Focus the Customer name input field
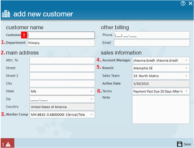The image size is (194, 148). [61, 35]
